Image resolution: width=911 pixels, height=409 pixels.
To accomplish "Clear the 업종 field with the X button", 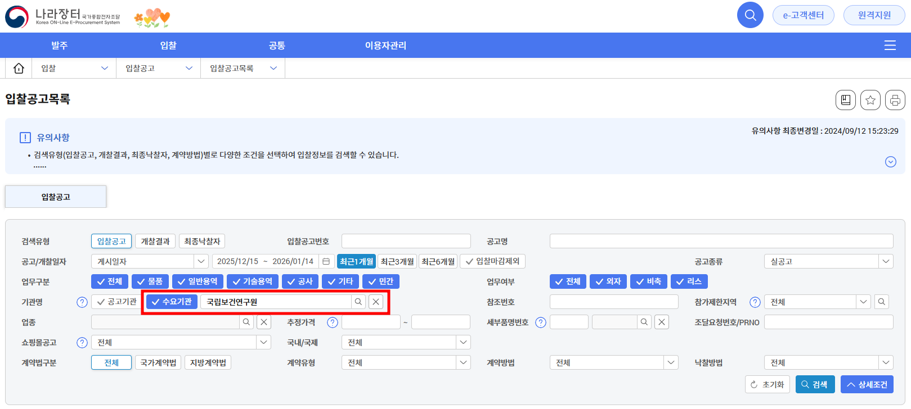I will click(x=264, y=322).
